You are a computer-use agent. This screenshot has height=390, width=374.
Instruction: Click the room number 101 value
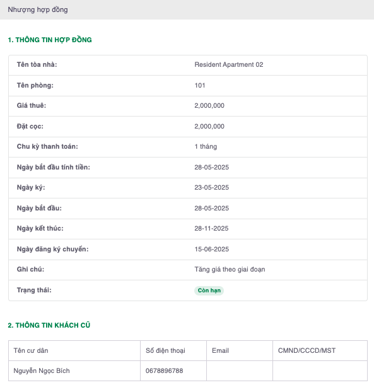coord(200,85)
